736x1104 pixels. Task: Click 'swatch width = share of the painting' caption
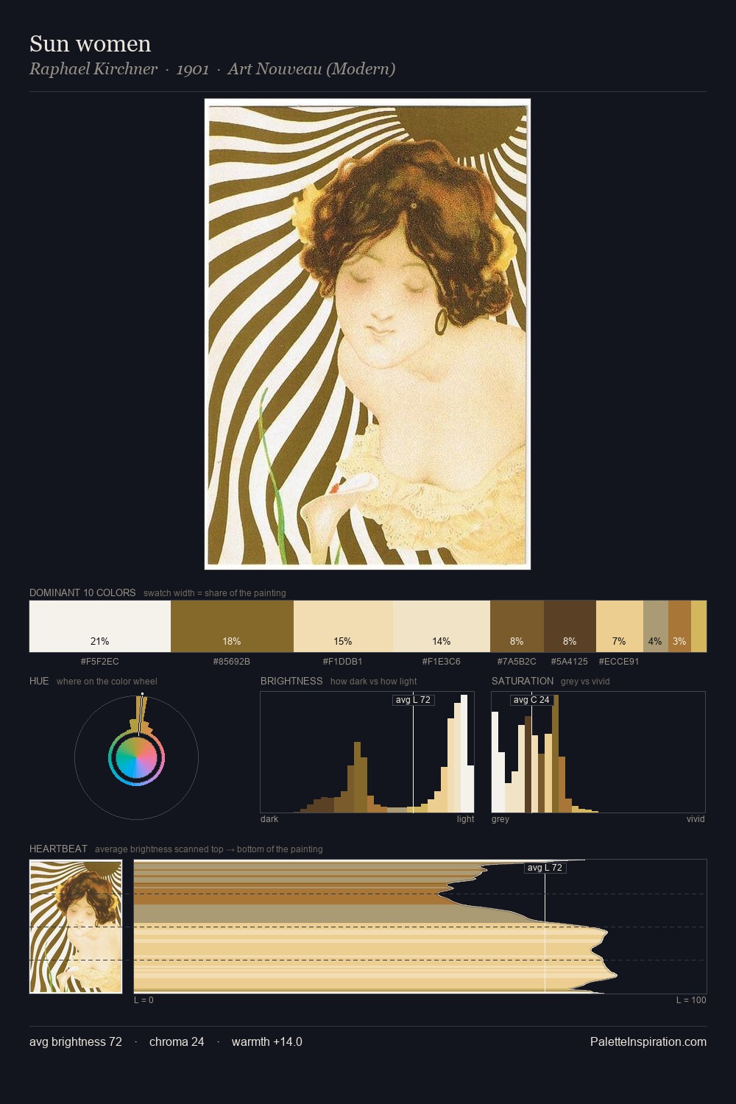coord(215,593)
